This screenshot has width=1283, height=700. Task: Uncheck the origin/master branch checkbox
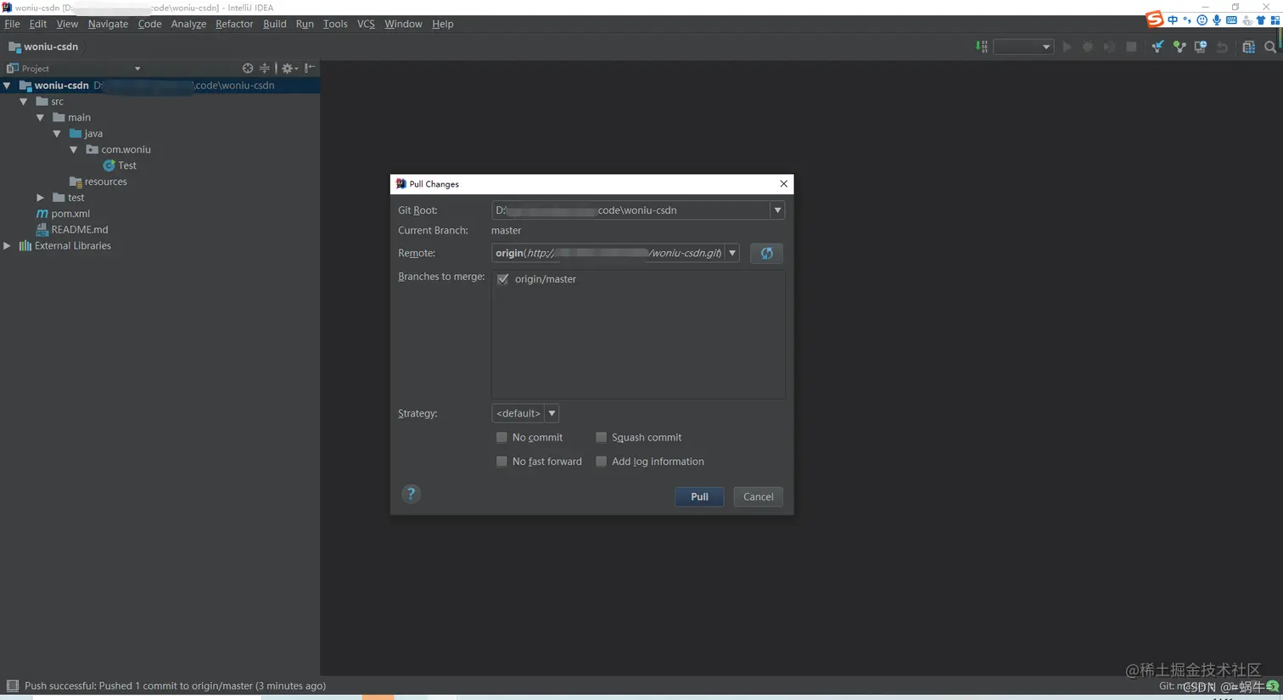pyautogui.click(x=503, y=279)
